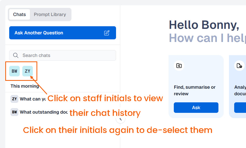Click the magnifier icon in Search chats

click(16, 55)
